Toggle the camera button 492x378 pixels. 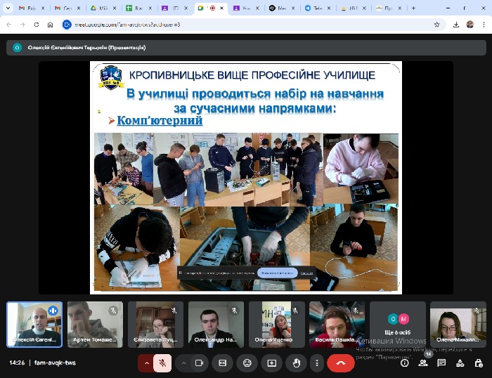click(x=199, y=363)
